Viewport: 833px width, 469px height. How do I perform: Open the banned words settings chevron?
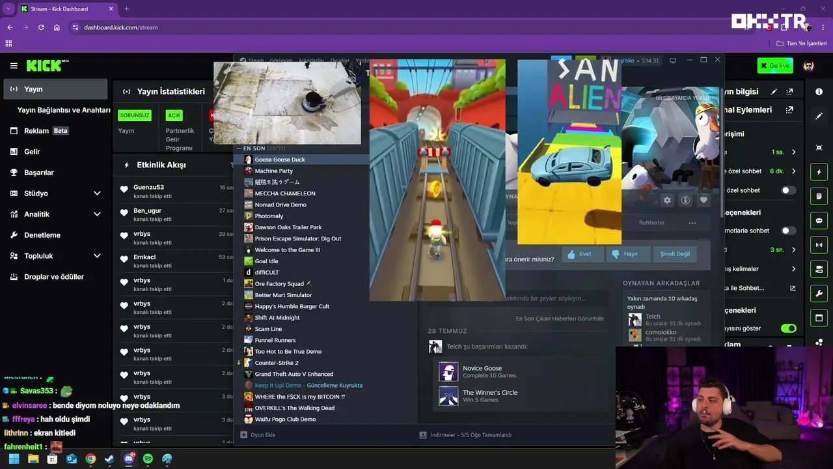tap(793, 269)
